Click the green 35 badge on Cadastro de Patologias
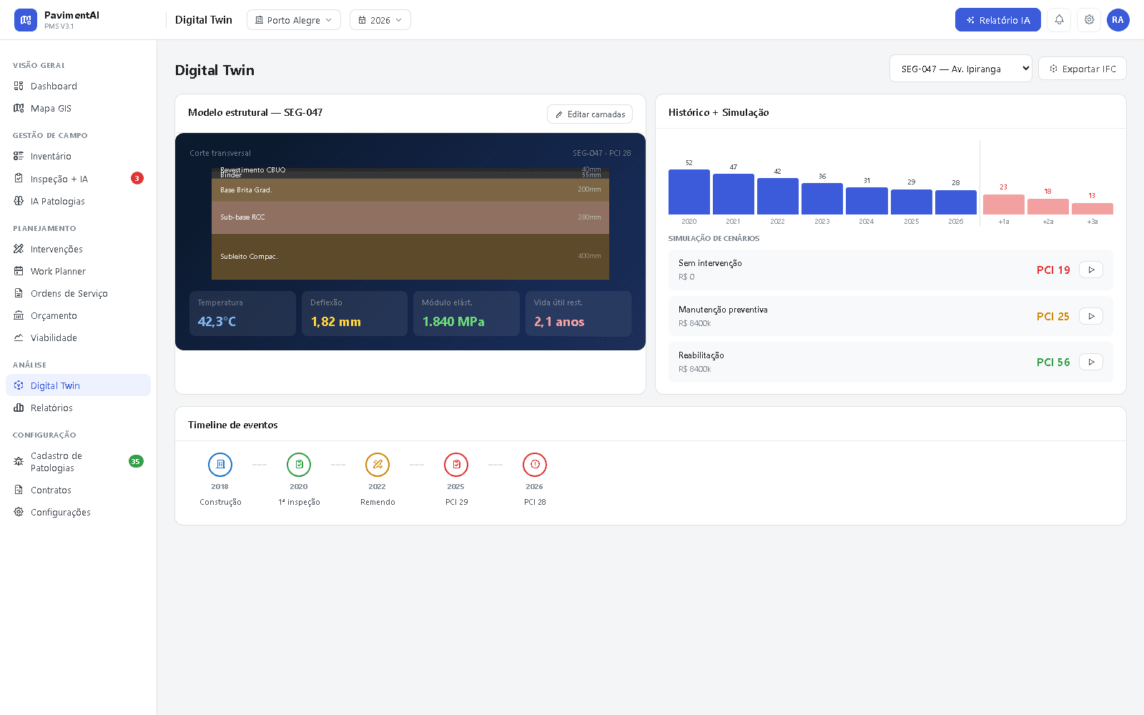Viewport: 1144px width, 715px height. [x=136, y=461]
